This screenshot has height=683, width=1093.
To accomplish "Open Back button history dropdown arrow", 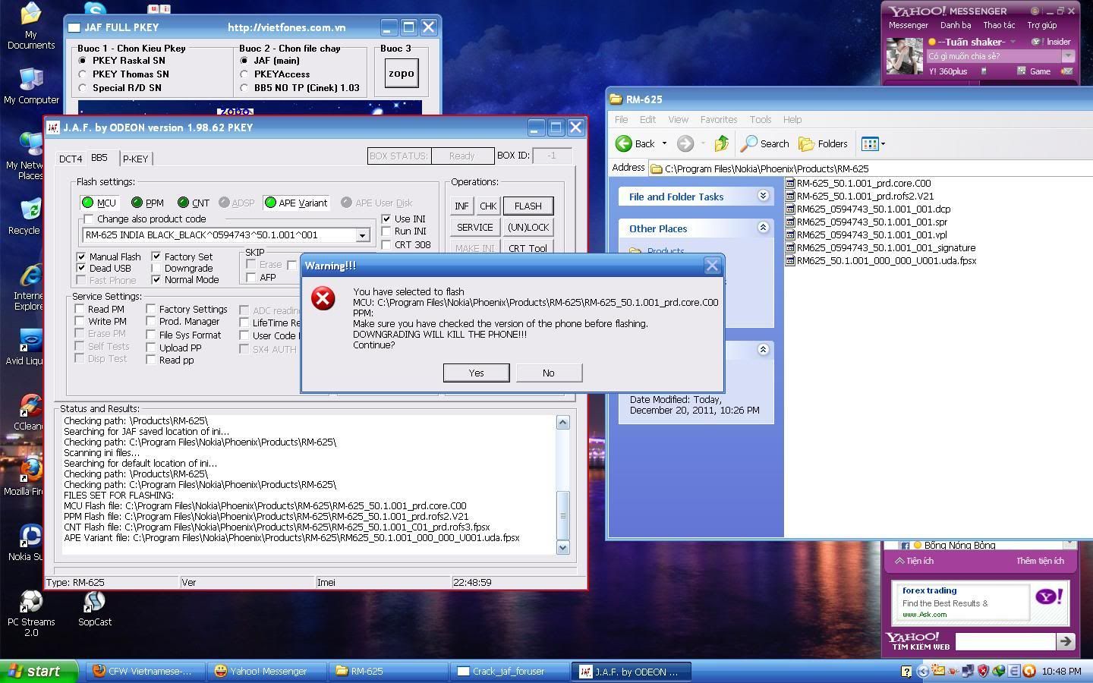I will 664,143.
